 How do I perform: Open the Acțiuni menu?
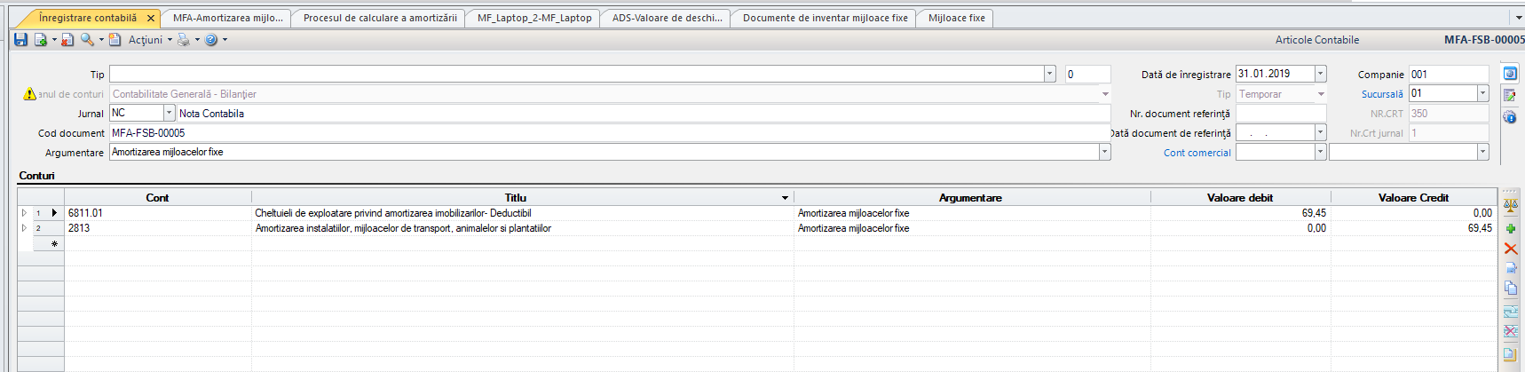click(x=146, y=40)
